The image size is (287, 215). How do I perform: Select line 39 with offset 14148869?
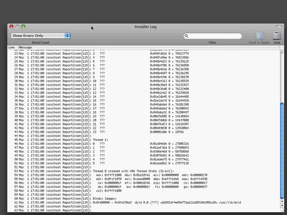point(143,116)
